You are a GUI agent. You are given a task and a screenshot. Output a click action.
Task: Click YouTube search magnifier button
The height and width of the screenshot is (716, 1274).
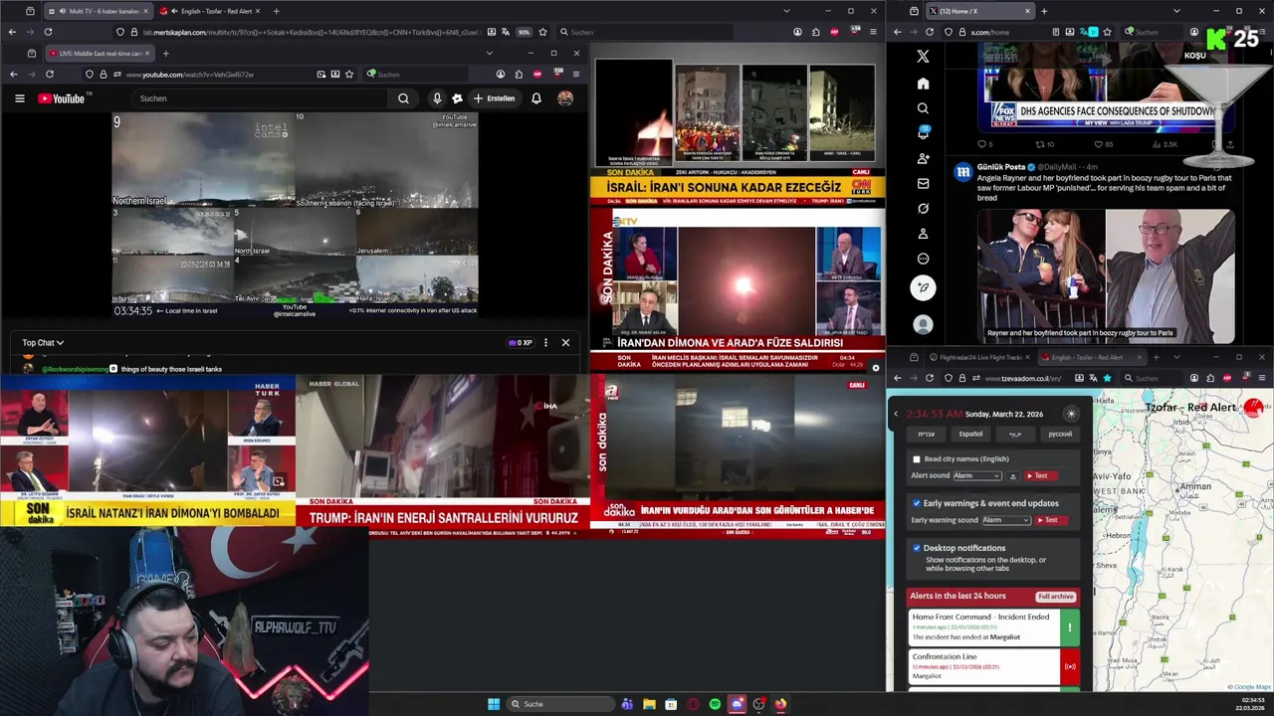pos(403,98)
